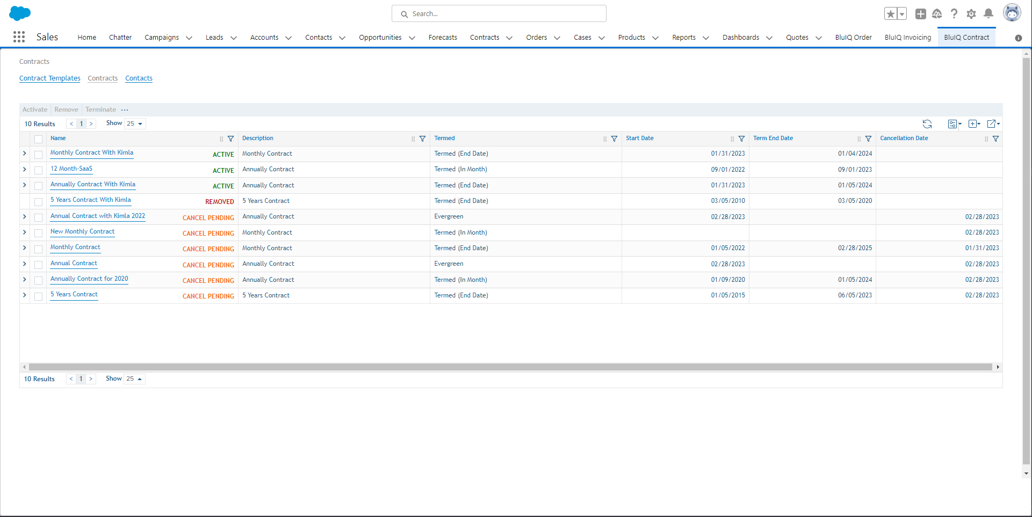The height and width of the screenshot is (517, 1032).
Task: Open the Help question mark icon
Action: pos(954,14)
